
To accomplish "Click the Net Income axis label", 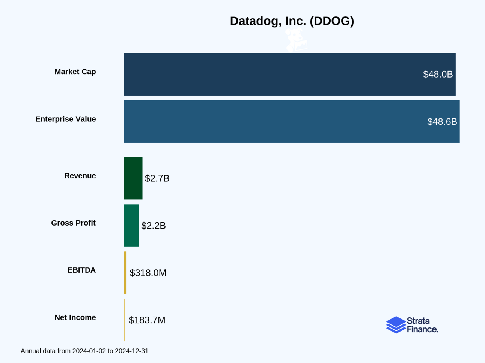I will (x=75, y=317).
